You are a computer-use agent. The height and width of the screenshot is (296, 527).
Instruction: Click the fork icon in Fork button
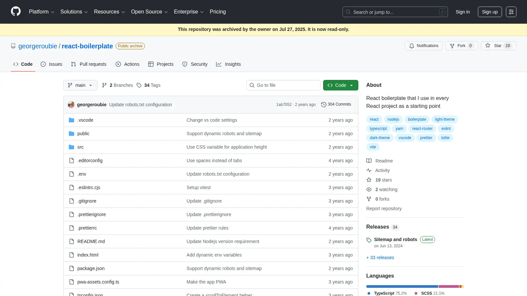coord(452,46)
